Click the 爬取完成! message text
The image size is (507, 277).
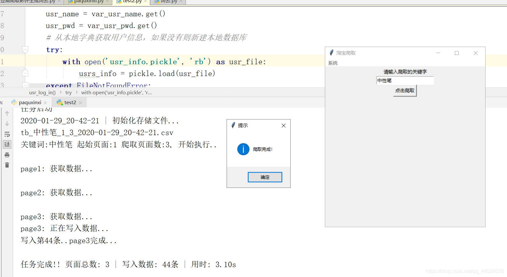coord(263,149)
